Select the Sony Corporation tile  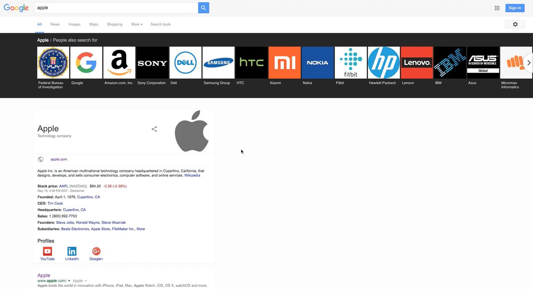click(152, 63)
